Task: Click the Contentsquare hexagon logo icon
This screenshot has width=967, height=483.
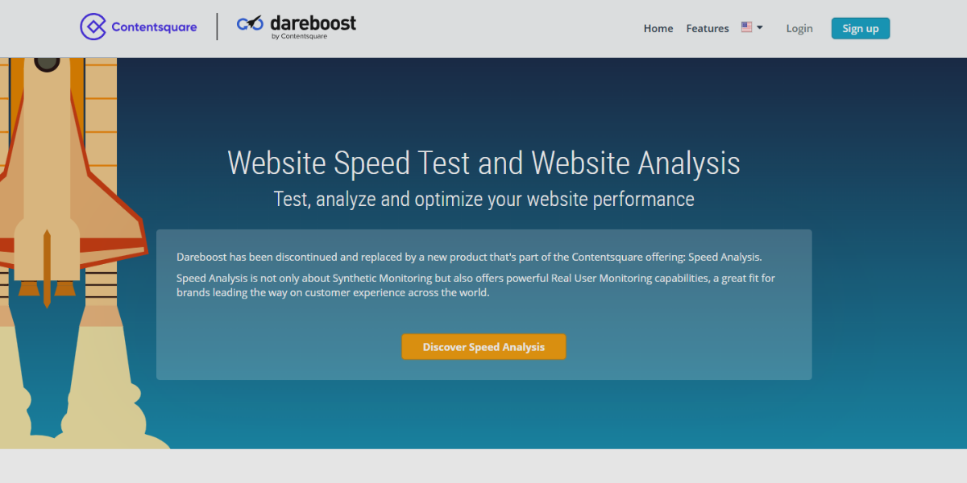Action: coord(93,26)
